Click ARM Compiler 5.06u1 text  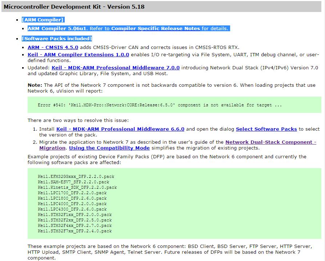[x=57, y=29]
